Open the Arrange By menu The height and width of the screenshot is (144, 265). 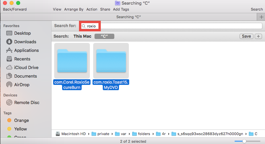74,9
